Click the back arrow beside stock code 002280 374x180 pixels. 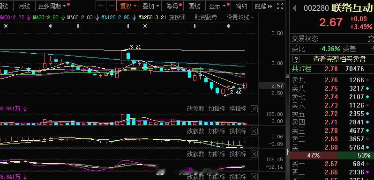(295, 8)
